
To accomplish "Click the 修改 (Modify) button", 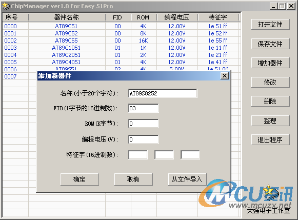I will pos(270,82).
